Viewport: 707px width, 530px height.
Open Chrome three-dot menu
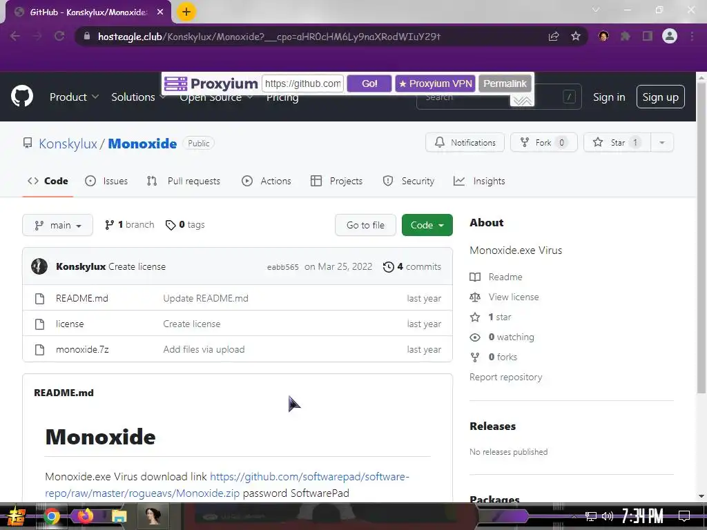[692, 36]
